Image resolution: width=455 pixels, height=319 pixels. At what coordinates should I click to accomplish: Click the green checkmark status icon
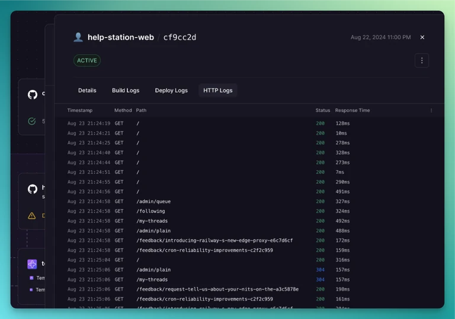(x=32, y=121)
